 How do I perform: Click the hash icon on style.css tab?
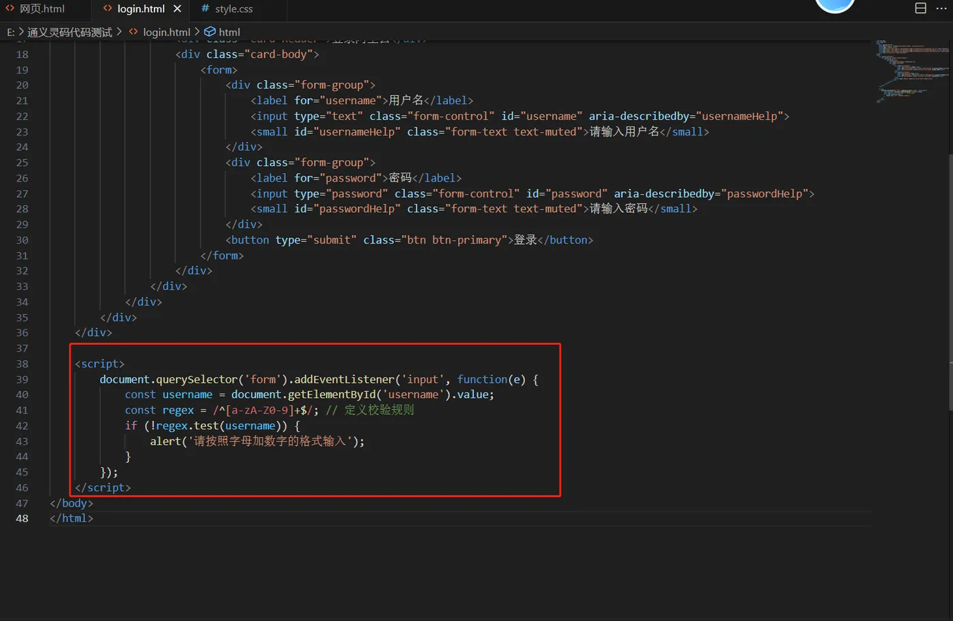coord(205,8)
